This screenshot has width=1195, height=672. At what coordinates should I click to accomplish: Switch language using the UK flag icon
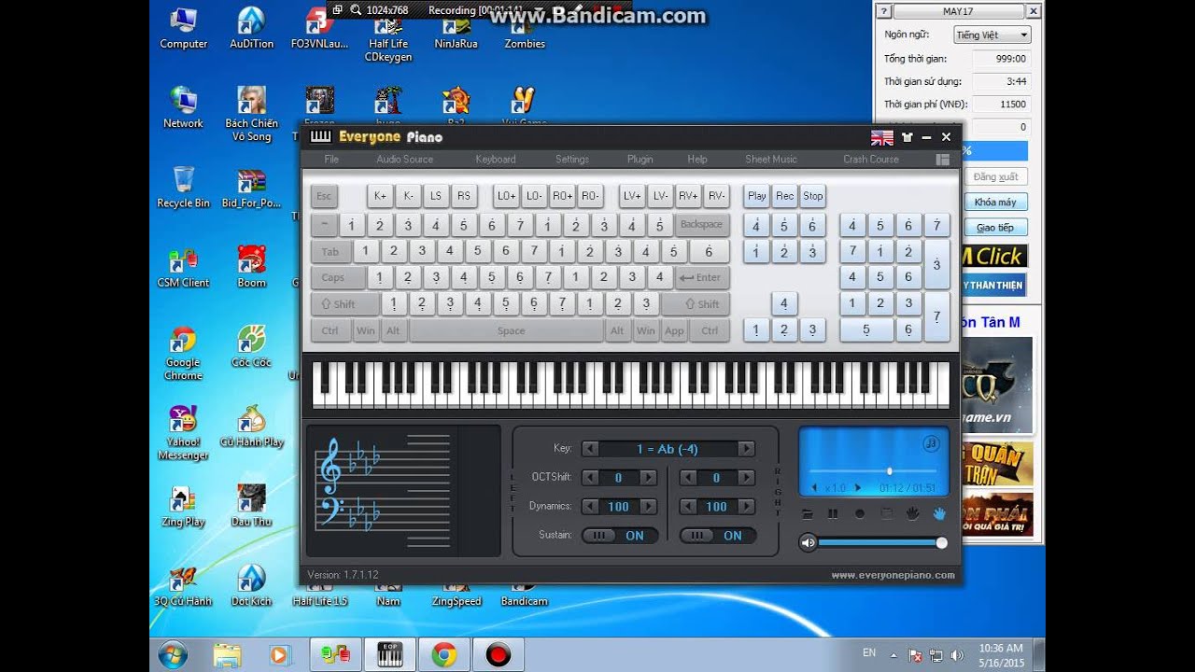click(882, 137)
